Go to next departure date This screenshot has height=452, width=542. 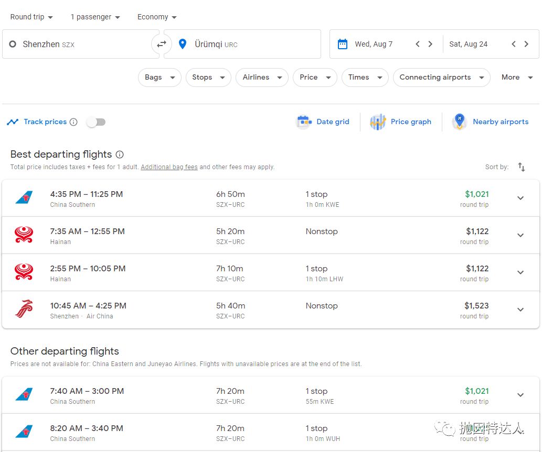[x=430, y=44]
